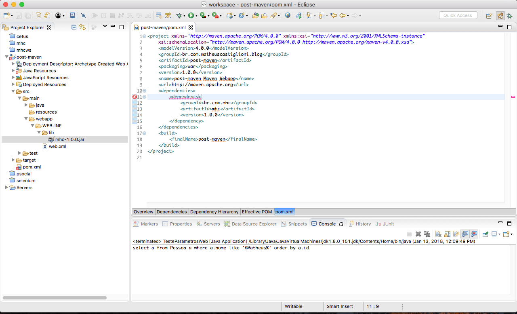Screen dimensions: 517x314
Task: Switch to the Java EE perspective icon
Action: (x=500, y=15)
